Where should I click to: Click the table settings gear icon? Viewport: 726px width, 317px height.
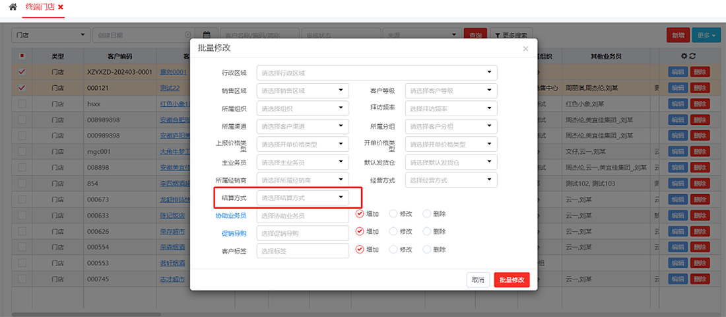(x=684, y=57)
